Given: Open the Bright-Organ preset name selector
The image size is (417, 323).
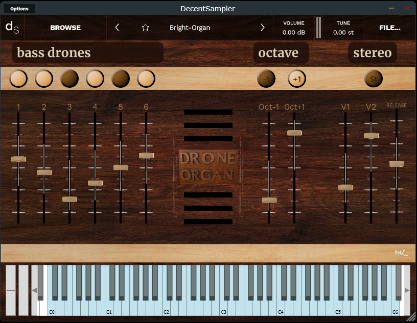Looking at the screenshot, I should [190, 28].
